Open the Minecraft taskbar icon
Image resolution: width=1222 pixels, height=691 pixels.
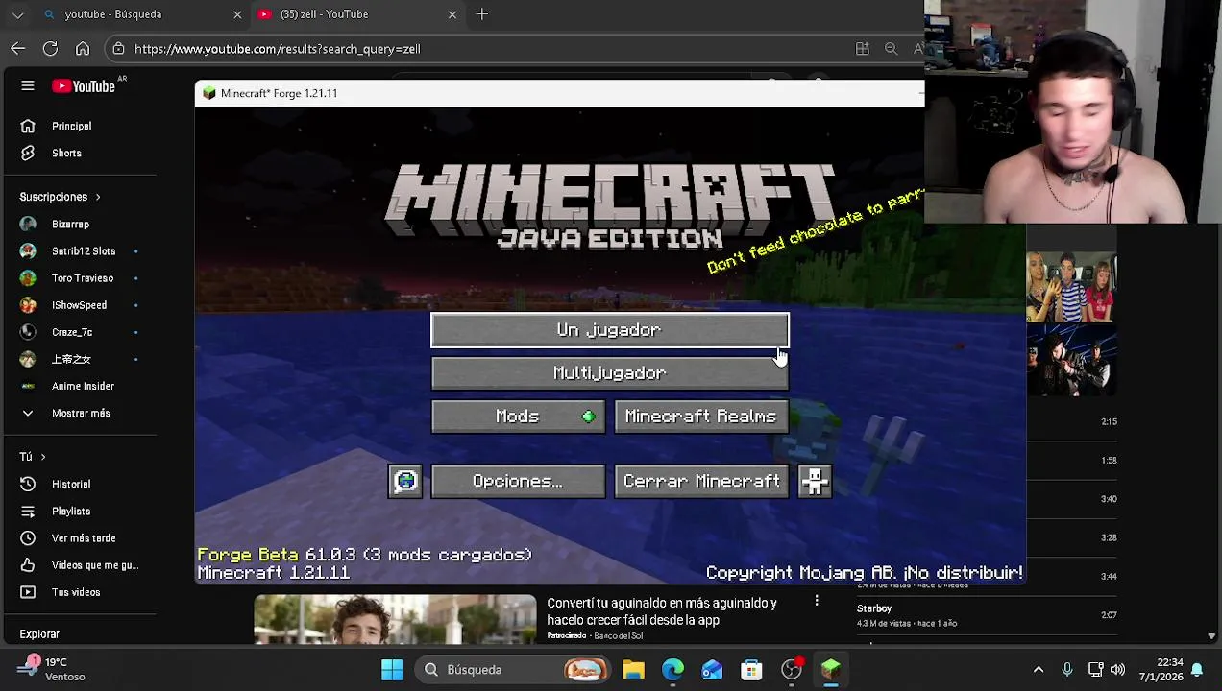(x=831, y=670)
